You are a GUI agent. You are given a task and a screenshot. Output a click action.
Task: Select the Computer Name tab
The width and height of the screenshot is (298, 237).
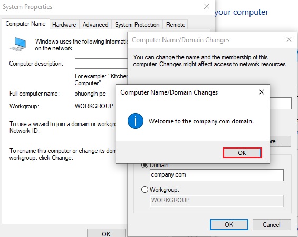26,24
